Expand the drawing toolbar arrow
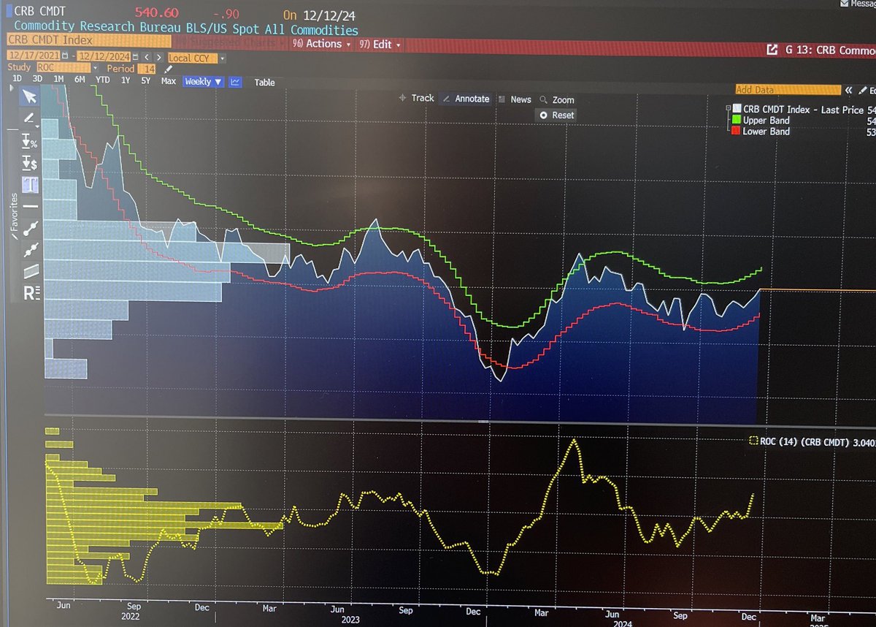Screen dimensions: 876x627 [11, 88]
